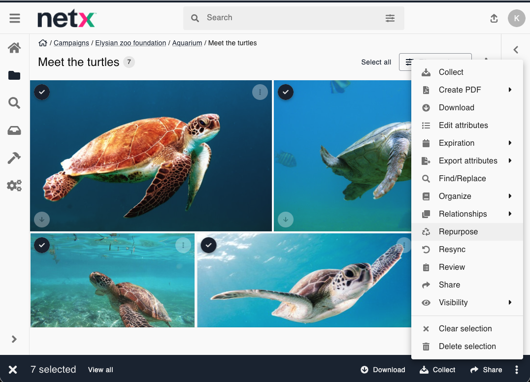The image size is (530, 382).
Task: Open the tools hammer icon in sidebar
Action: point(14,158)
